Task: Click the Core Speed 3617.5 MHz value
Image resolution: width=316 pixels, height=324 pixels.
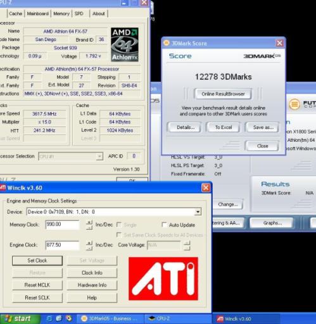Action: [x=44, y=114]
